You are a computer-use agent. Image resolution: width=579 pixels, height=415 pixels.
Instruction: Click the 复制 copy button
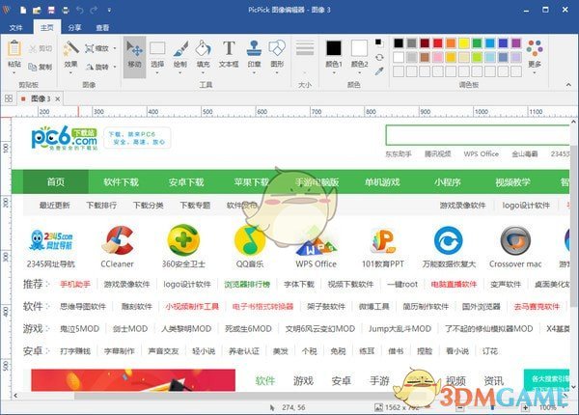click(x=40, y=67)
